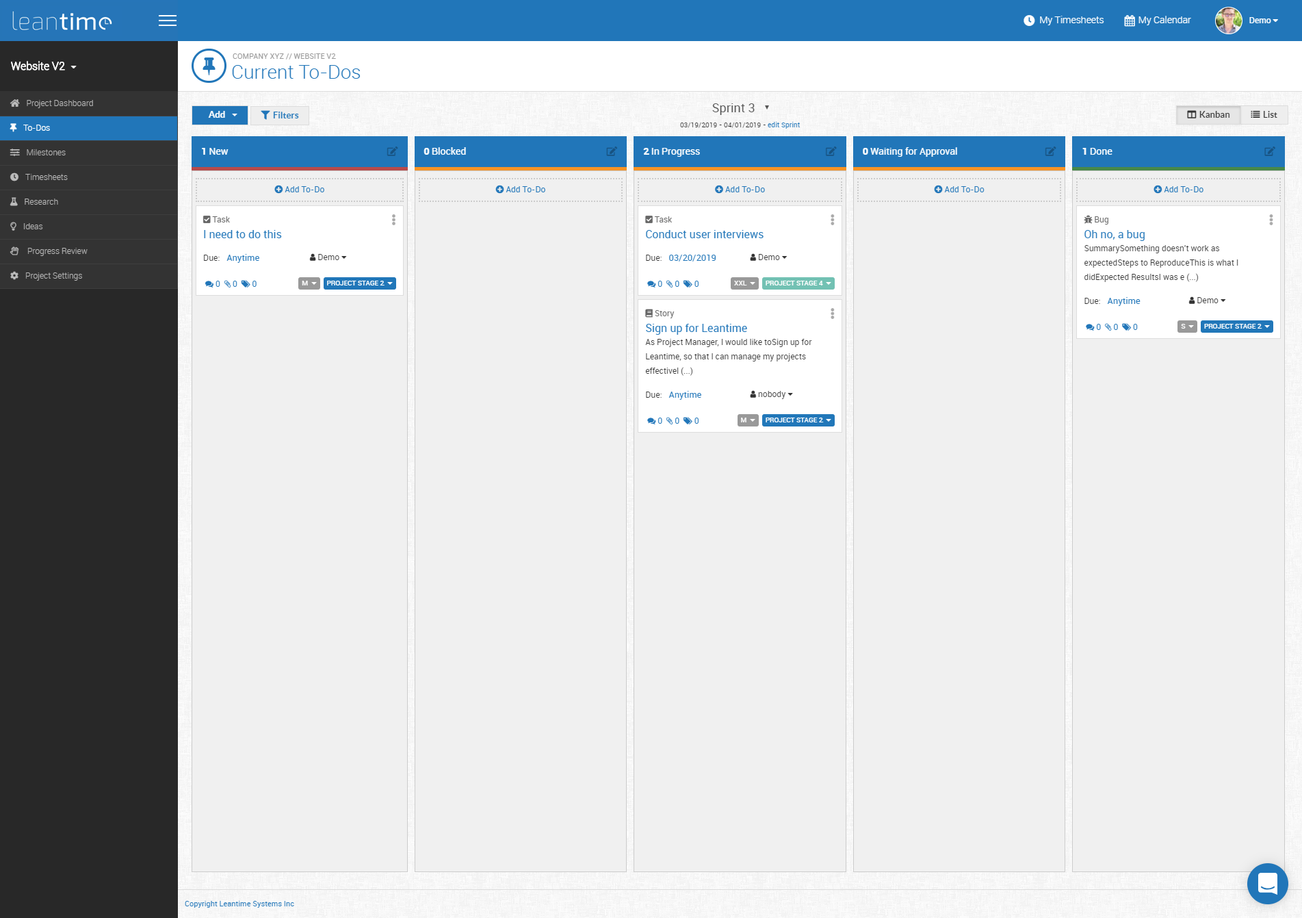1302x918 pixels.
Task: View attachments on 'Conduct user interviews'
Action: point(673,284)
